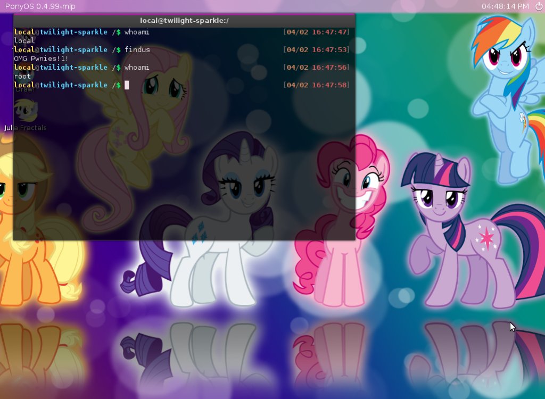This screenshot has width=545, height=399.
Task: Open the PonyOS 0.4.99-mlp panel menu
Action: tap(40, 6)
